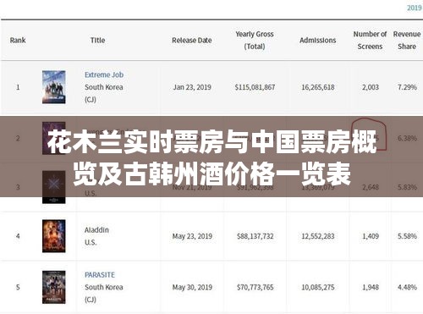Select the 12,552,283 admissions value
Screen dimensions: 423x314
point(318,236)
